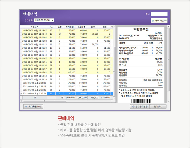Confirm transaction with 거래확인(Ent) button
The image size is (190, 148).
[33, 106]
